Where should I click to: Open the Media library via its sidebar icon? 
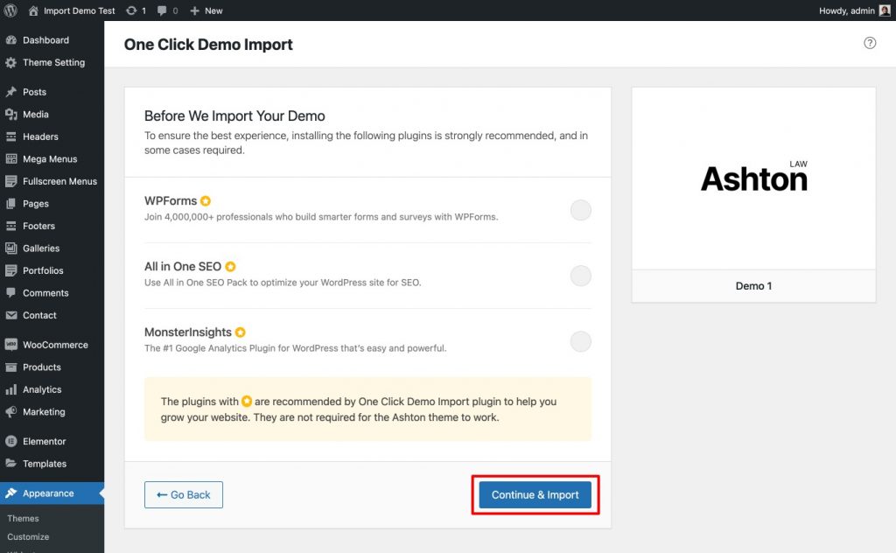[x=12, y=114]
